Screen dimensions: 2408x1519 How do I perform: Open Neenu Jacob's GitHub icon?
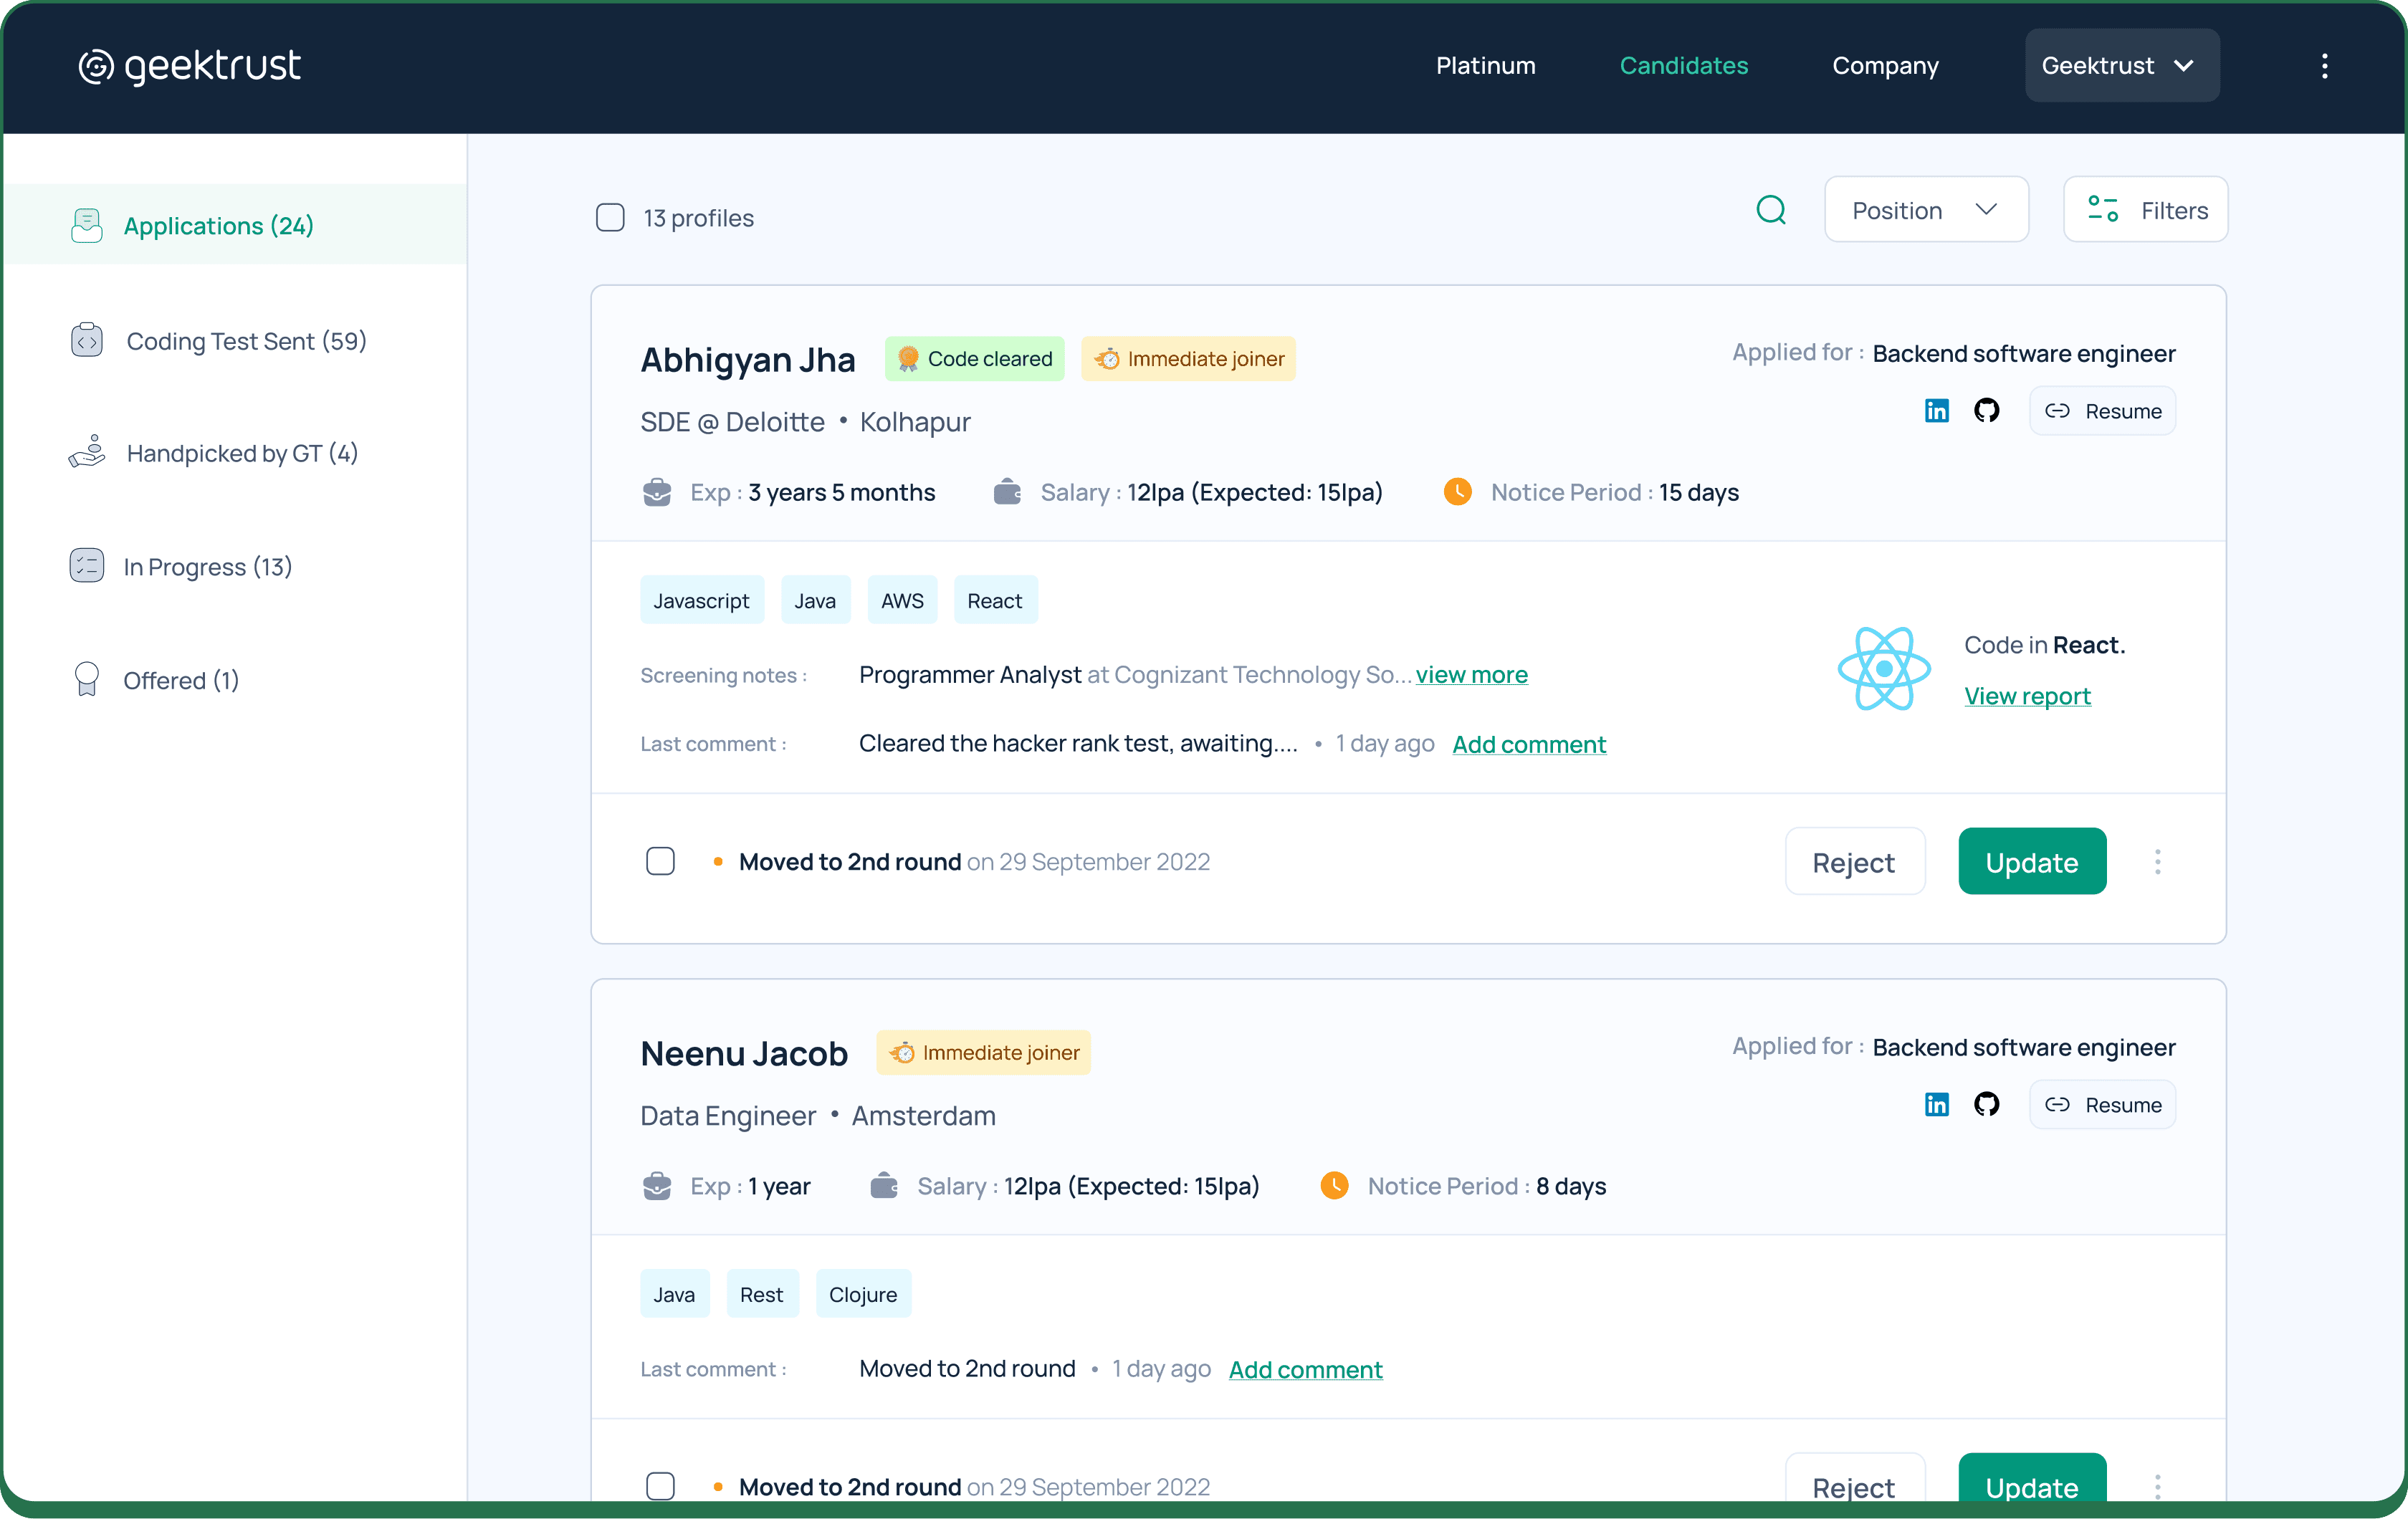click(x=1987, y=1105)
